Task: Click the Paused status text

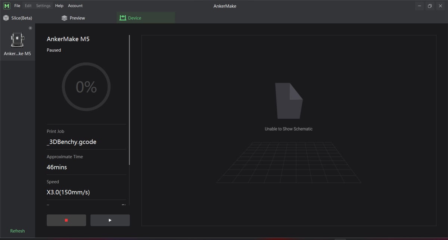Action: tap(54, 50)
